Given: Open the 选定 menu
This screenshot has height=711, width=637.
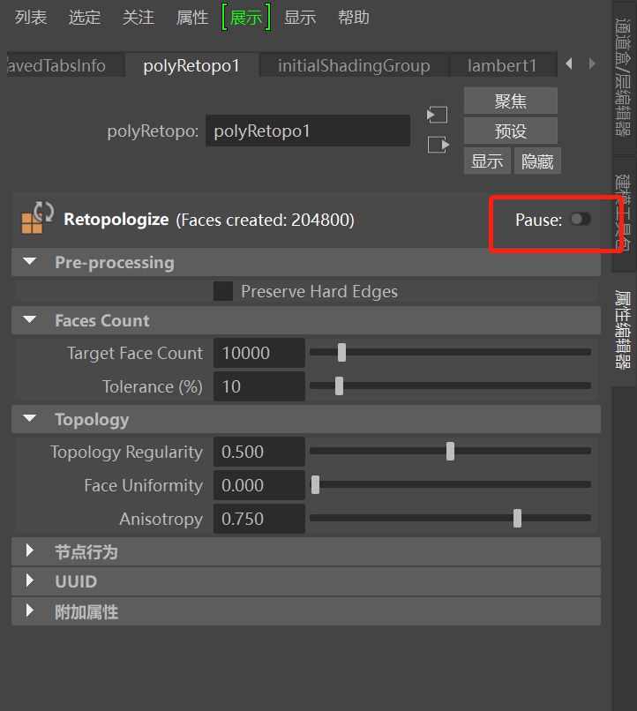Looking at the screenshot, I should tap(85, 18).
